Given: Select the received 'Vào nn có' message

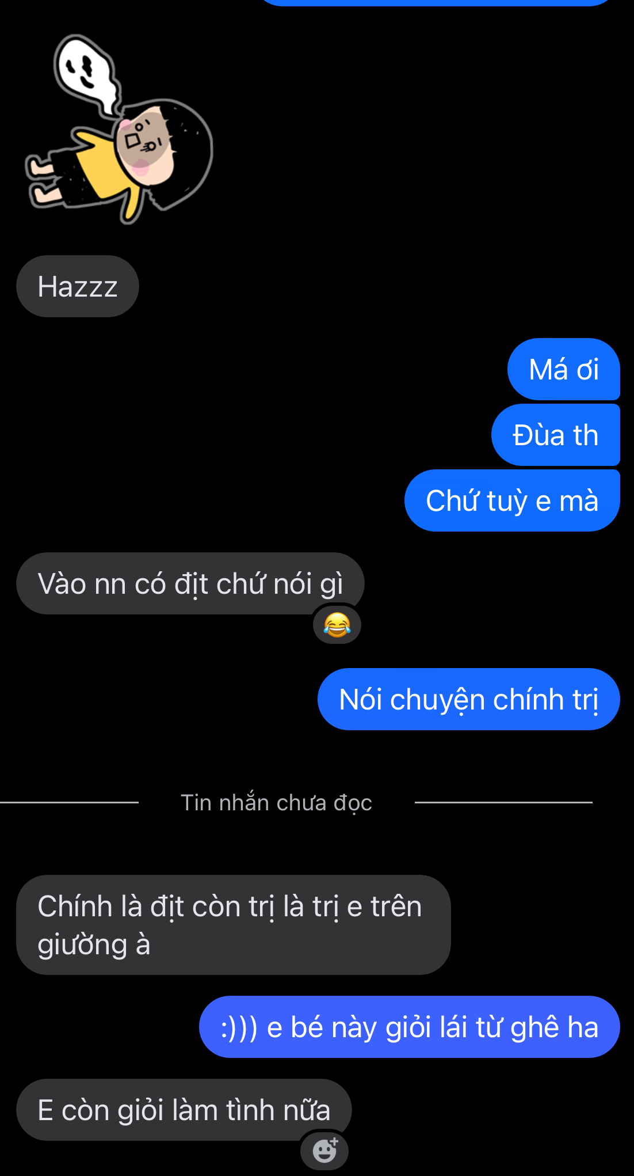Looking at the screenshot, I should coord(190,583).
